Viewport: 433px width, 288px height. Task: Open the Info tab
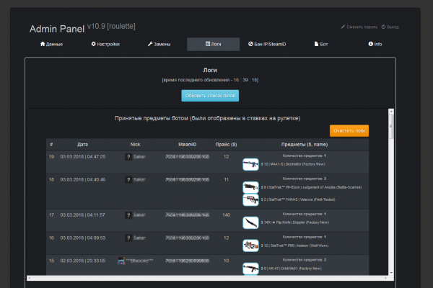[375, 45]
